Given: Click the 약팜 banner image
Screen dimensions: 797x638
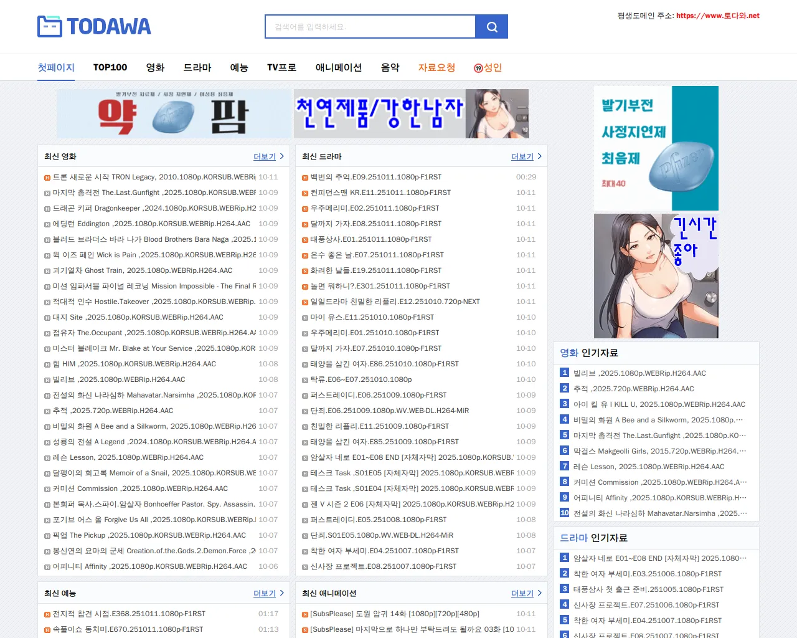Looking at the screenshot, I should (x=174, y=113).
